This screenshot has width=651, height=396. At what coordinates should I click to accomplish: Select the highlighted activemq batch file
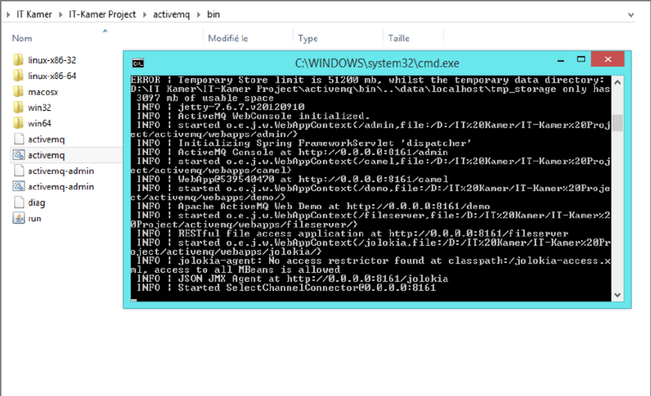(x=46, y=155)
